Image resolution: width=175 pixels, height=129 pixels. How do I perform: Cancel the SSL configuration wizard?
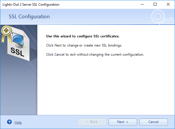click(x=153, y=122)
